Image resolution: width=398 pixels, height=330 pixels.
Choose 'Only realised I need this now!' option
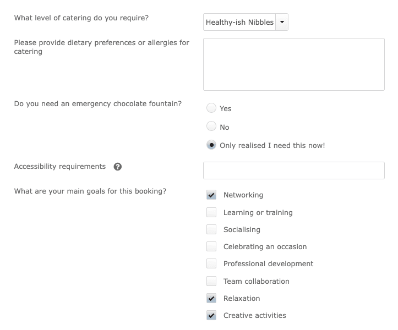tap(211, 145)
